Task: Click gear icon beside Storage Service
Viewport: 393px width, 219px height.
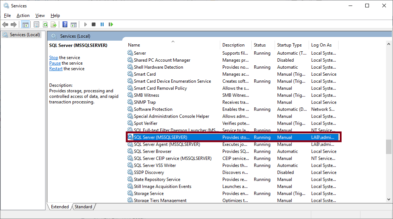Action: coord(130,193)
